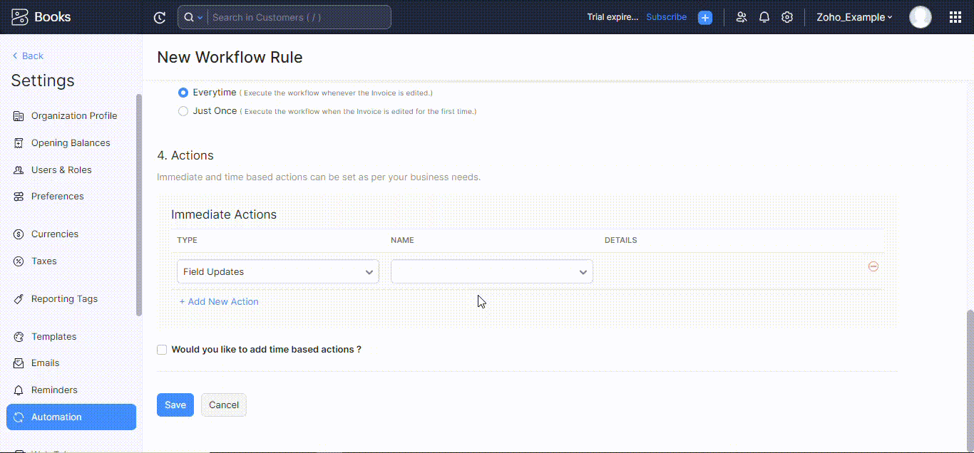Expand the empty Name dropdown
Screen dimensions: 974x453
click(x=491, y=272)
